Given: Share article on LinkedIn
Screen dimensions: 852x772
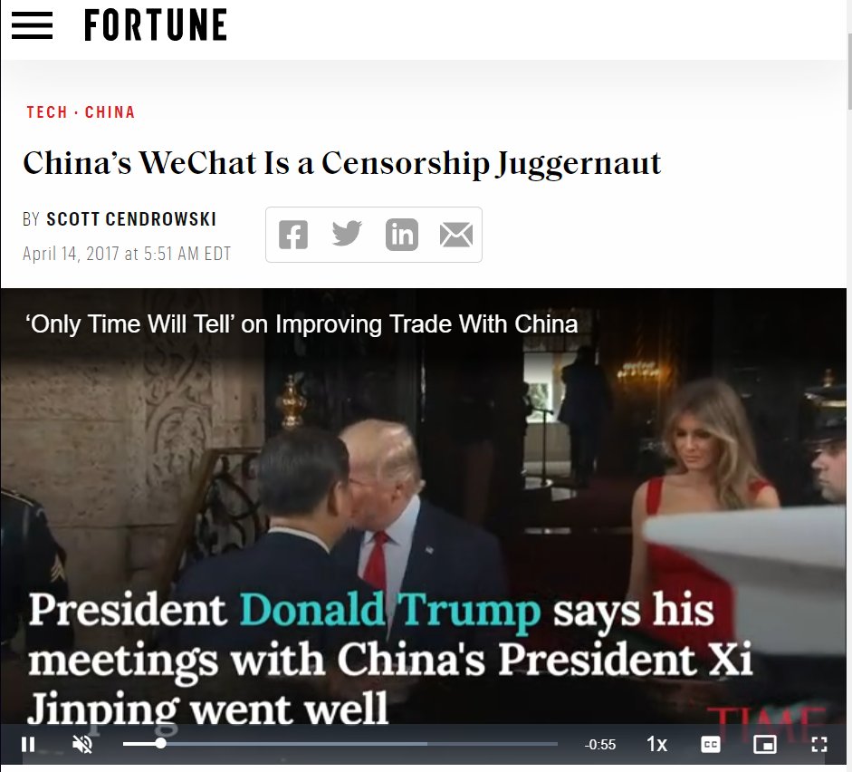Looking at the screenshot, I should pyautogui.click(x=401, y=235).
